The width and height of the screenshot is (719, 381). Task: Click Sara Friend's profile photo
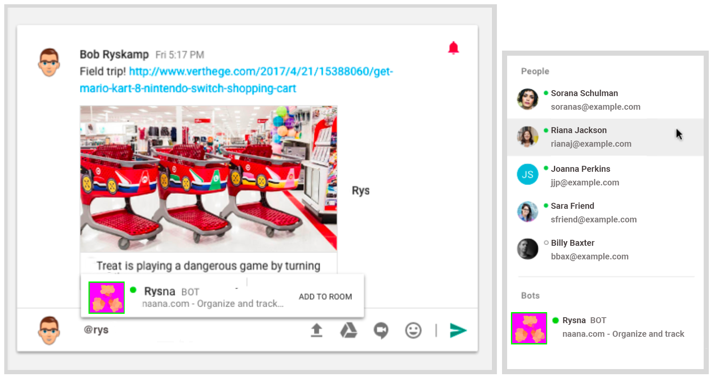point(528,212)
